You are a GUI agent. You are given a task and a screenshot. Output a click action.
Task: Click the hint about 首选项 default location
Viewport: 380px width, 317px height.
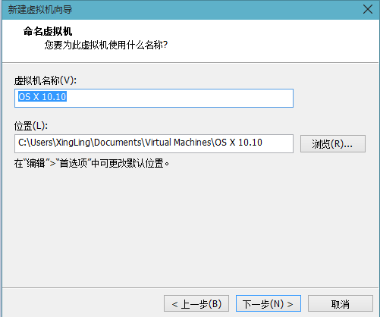(92, 163)
